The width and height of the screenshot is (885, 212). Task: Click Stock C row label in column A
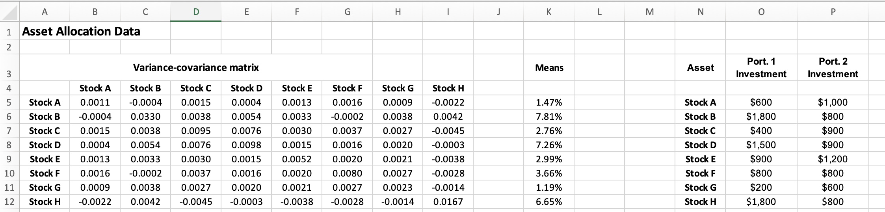pyautogui.click(x=45, y=131)
